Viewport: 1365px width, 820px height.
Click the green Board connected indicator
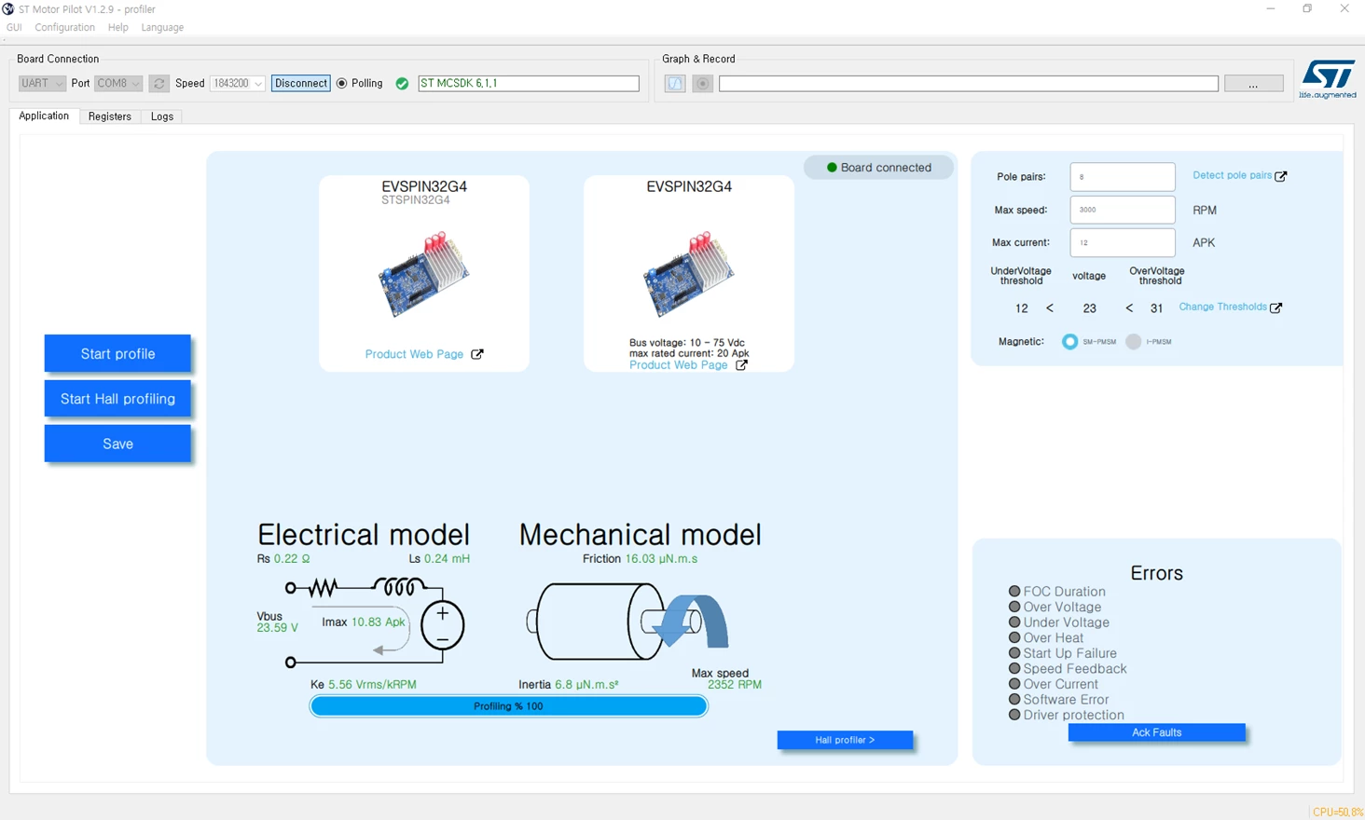(832, 168)
